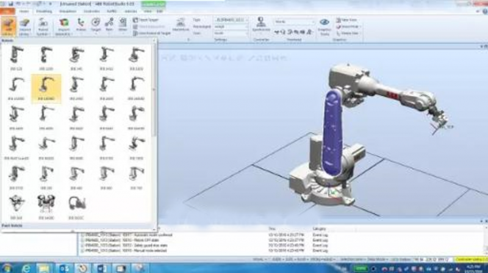The image size is (488, 273).
Task: Click Teach Instruction
Action: click(x=149, y=27)
